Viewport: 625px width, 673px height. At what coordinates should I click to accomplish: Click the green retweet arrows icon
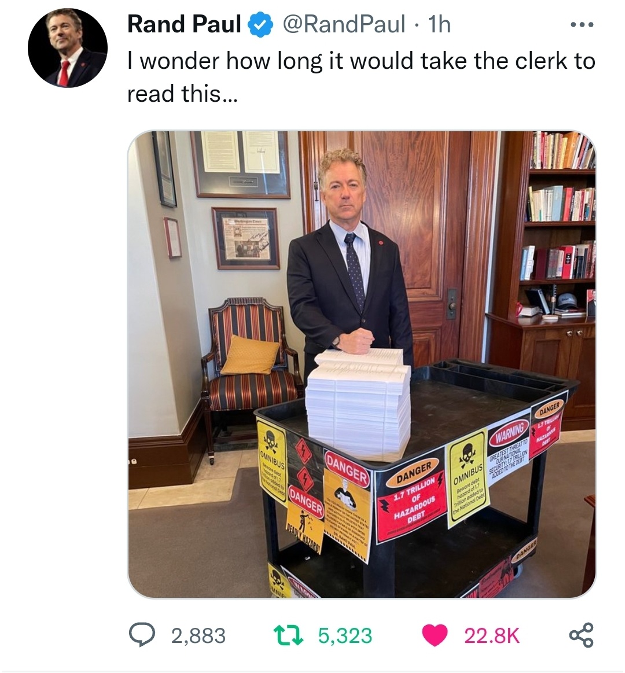(288, 635)
